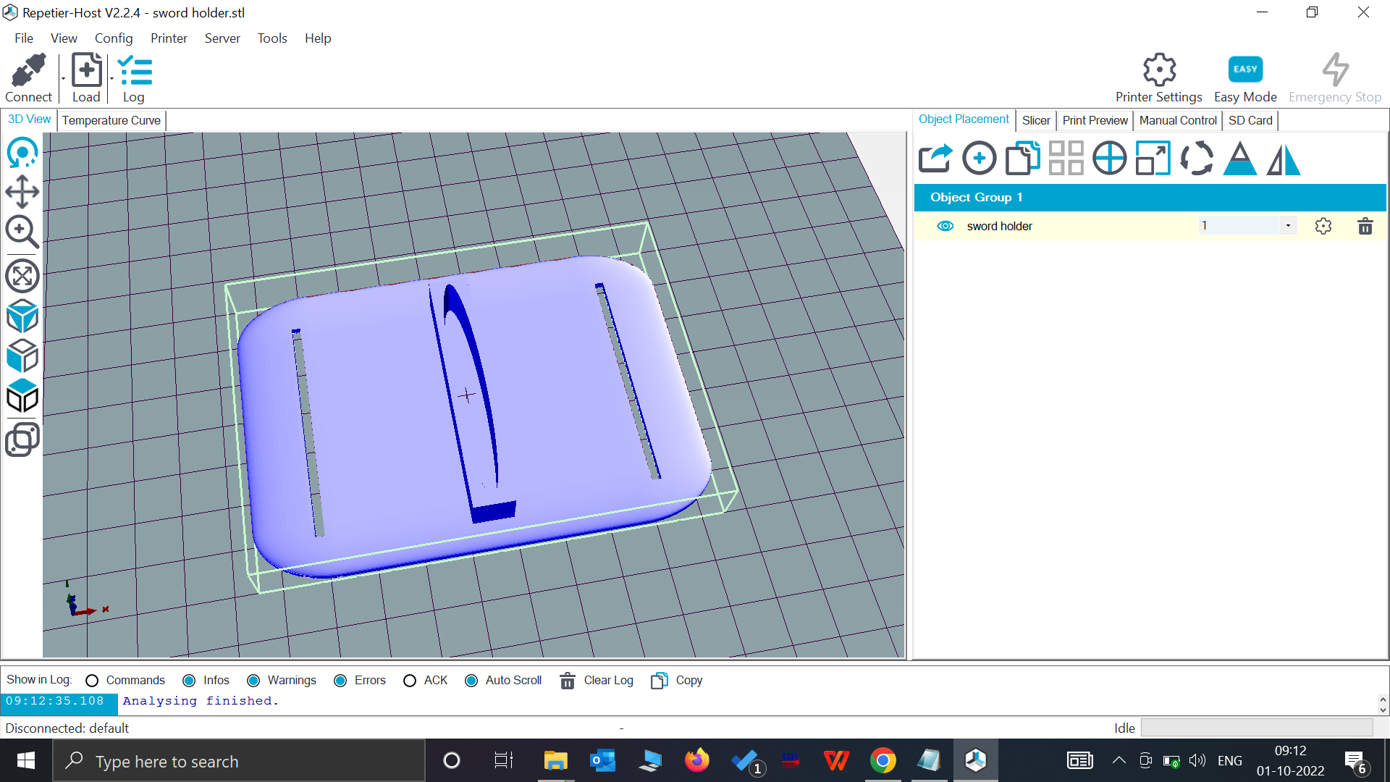Open the copies count dropdown

pos(1287,225)
